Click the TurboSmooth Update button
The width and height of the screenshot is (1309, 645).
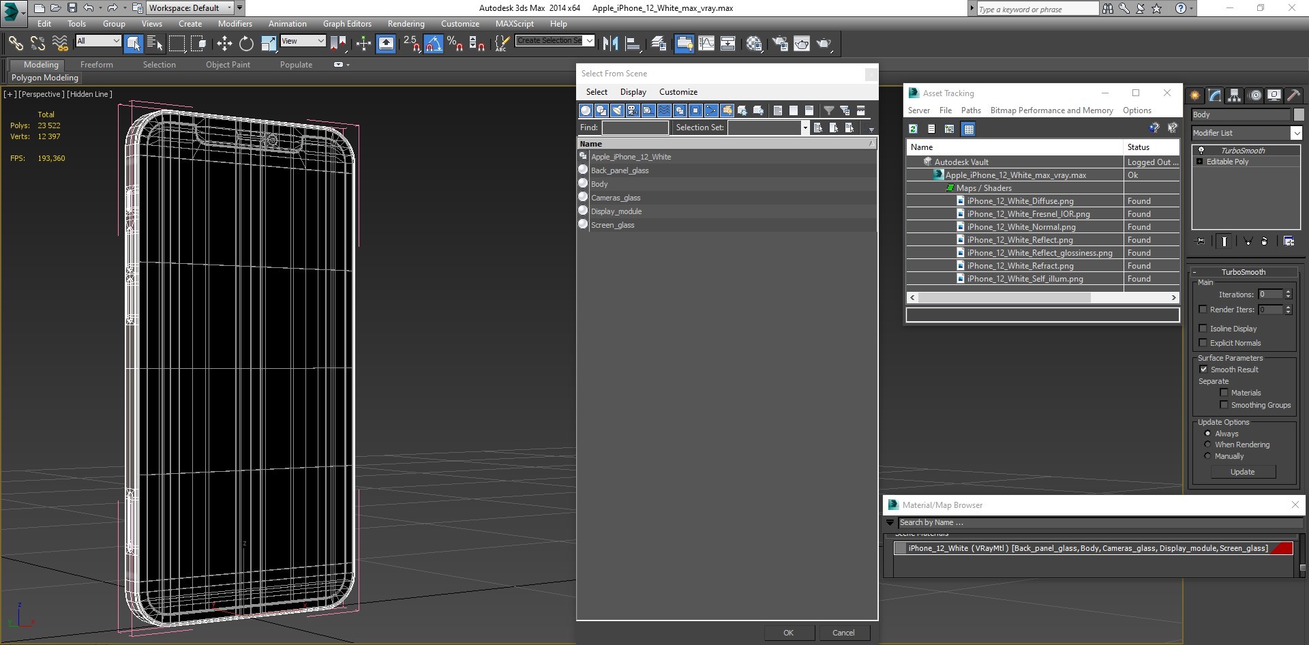[x=1242, y=472]
